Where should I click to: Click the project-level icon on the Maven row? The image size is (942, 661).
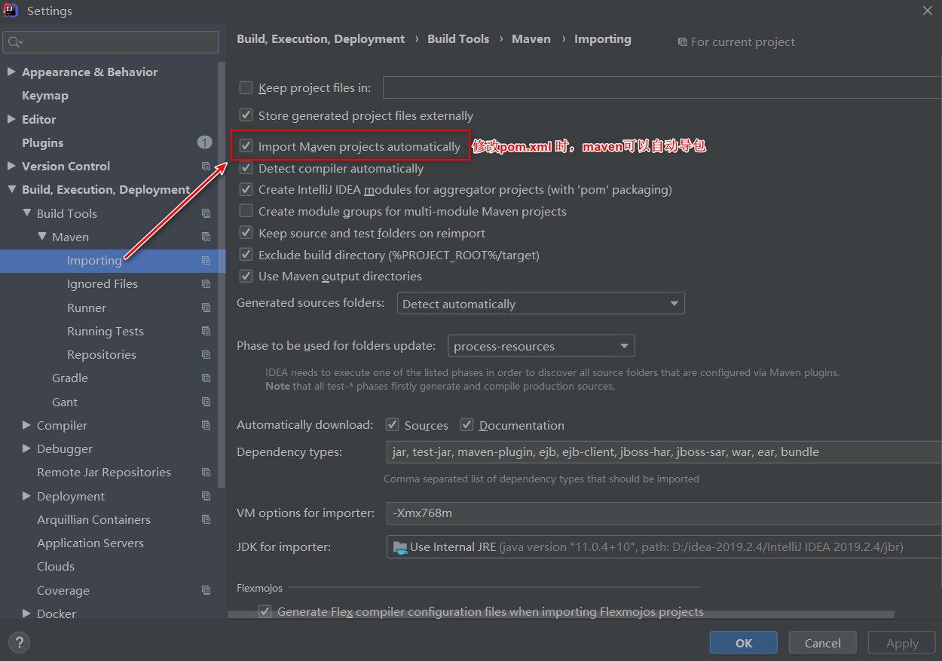coord(206,237)
